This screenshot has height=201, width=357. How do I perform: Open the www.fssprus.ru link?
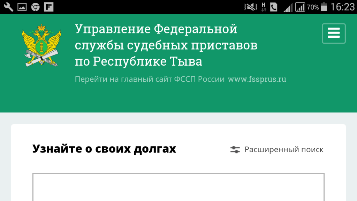(x=257, y=79)
